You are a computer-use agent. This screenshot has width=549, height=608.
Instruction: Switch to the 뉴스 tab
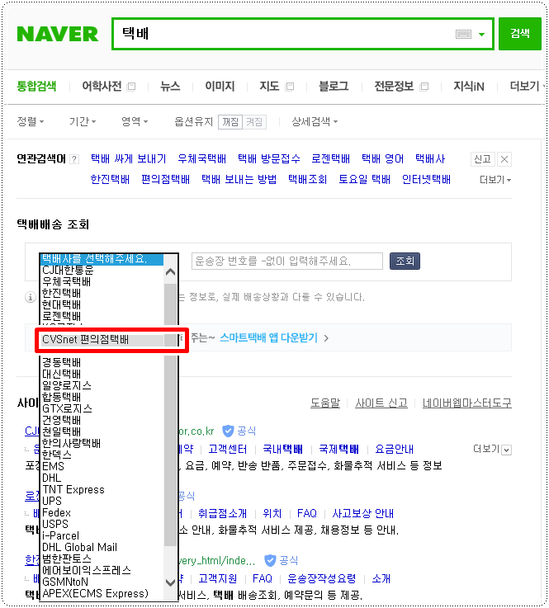coord(170,86)
